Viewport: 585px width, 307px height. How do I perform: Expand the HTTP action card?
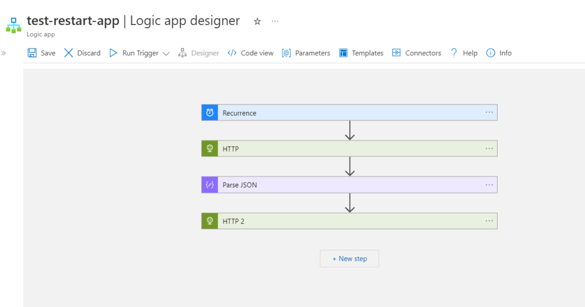(349, 149)
